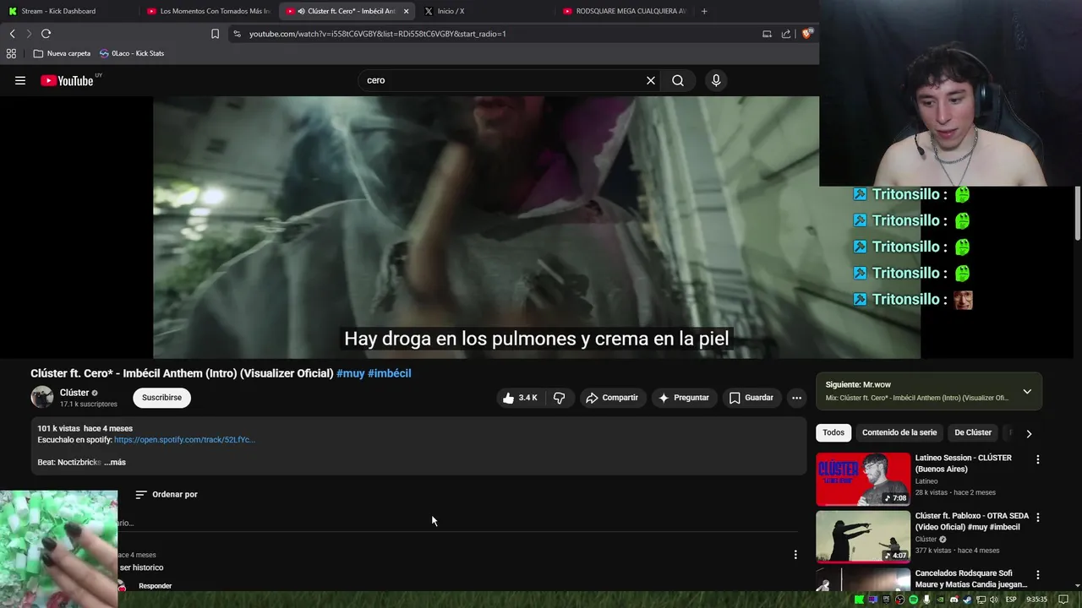Open the Brave Shields lion icon
The image size is (1082, 608).
pyautogui.click(x=807, y=34)
